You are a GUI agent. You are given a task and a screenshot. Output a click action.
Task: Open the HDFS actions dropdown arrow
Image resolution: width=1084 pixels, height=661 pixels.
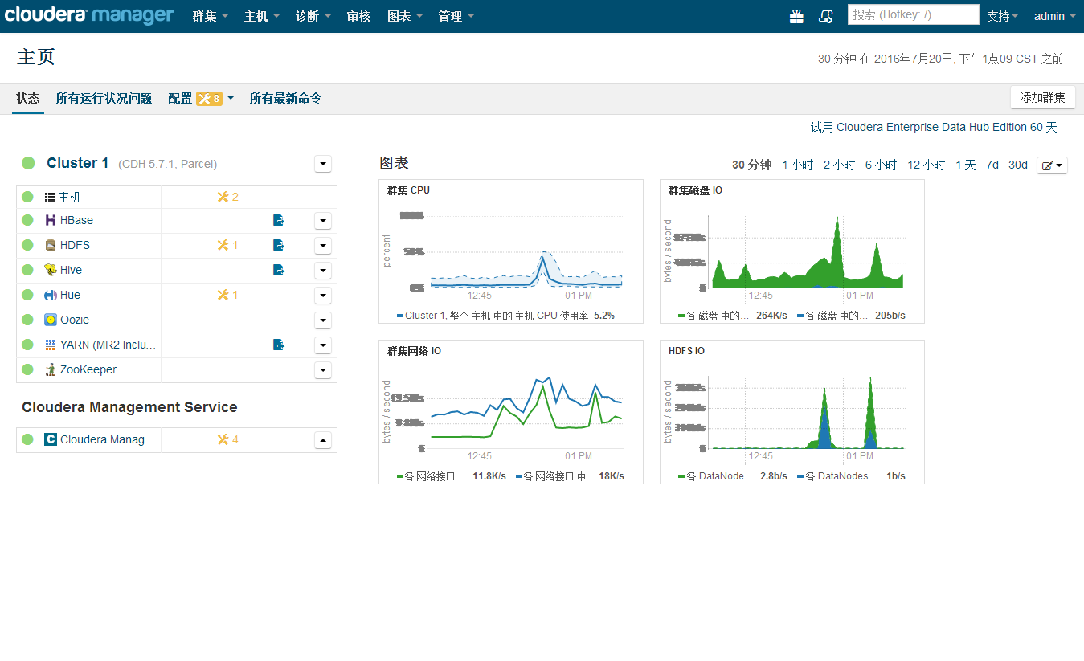[x=323, y=245]
